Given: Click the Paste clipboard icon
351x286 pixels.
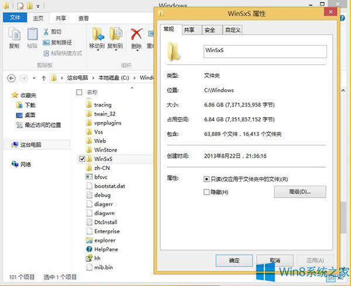Looking at the screenshot, I should click(x=32, y=35).
